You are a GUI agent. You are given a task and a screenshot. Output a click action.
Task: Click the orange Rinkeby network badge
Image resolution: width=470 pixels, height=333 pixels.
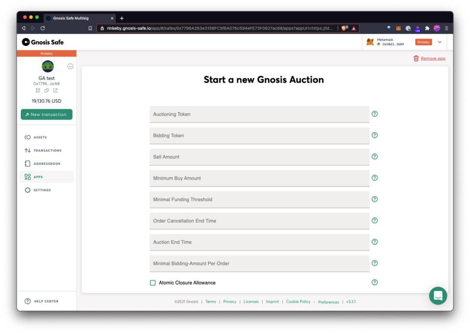(x=423, y=42)
